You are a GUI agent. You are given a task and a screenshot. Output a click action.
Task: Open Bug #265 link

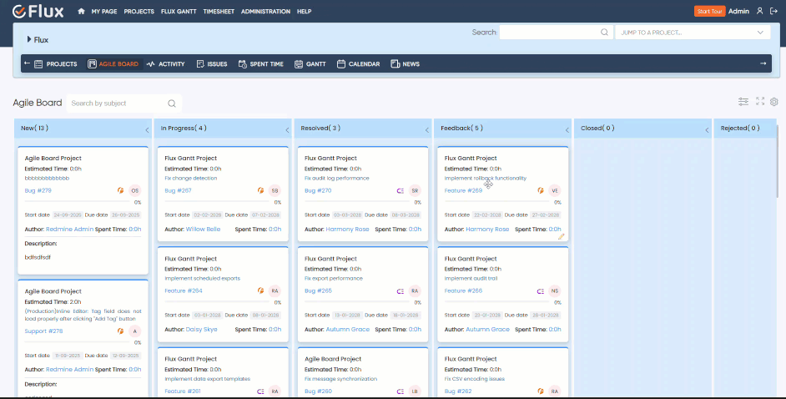[318, 290]
